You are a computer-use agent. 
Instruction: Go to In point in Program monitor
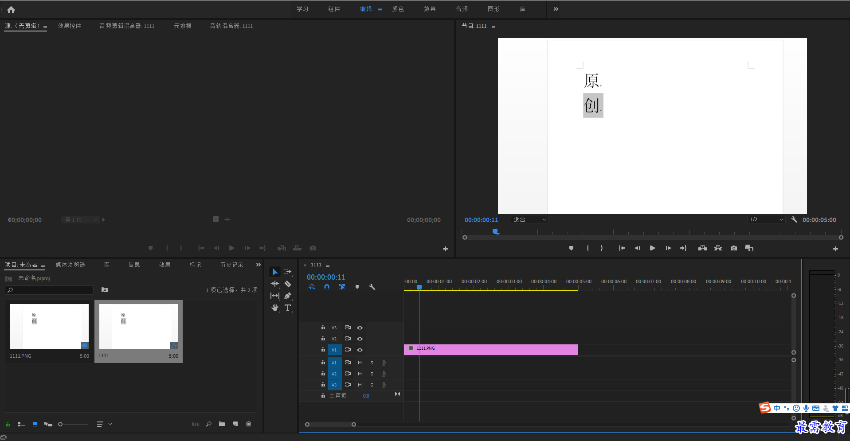click(622, 248)
